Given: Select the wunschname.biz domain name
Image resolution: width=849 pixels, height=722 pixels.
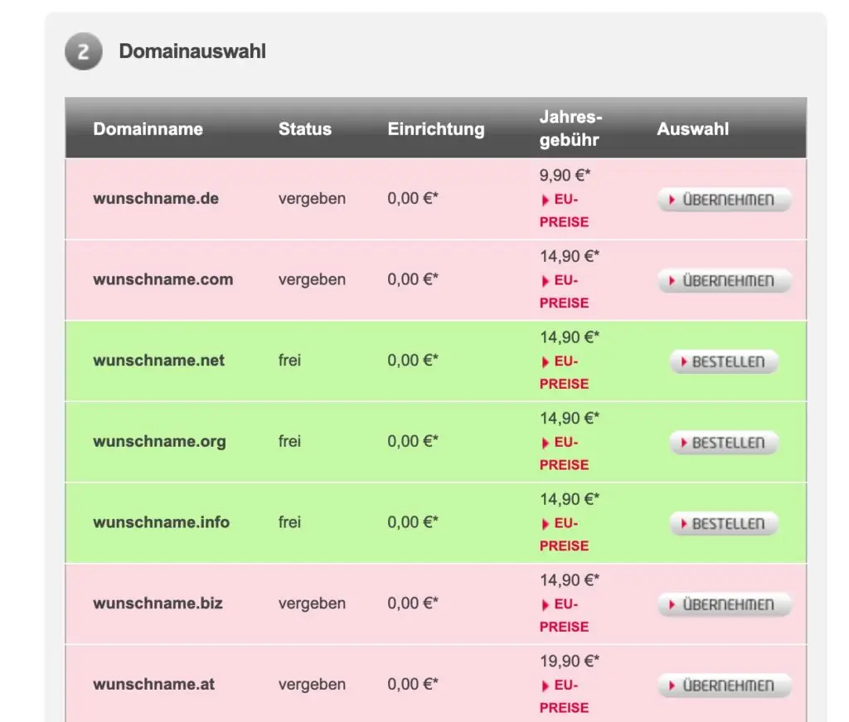Looking at the screenshot, I should (x=158, y=603).
